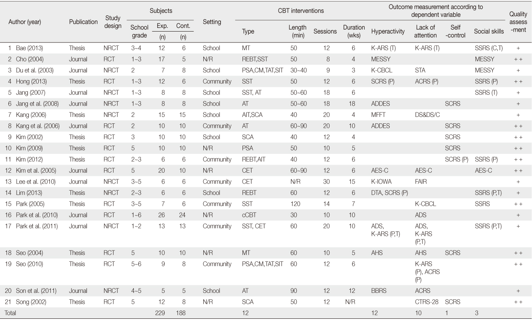Select the 'Type' subheader

[248, 31]
